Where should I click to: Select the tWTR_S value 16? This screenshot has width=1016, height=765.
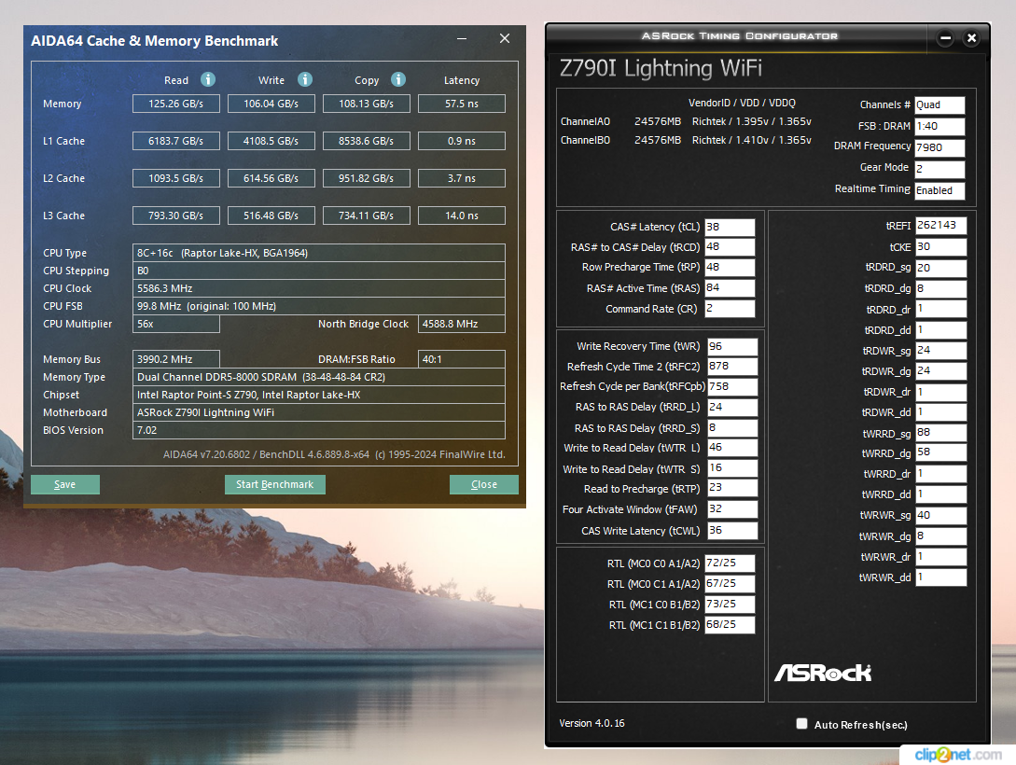732,467
